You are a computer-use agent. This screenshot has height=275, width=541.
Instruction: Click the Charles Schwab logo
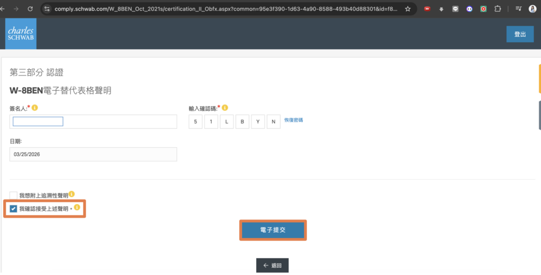[21, 34]
